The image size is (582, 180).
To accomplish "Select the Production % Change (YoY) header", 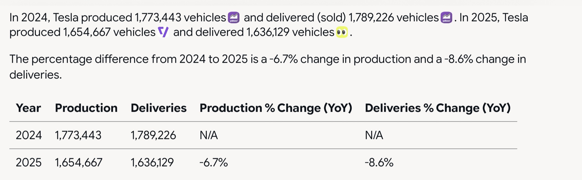I will 276,108.
